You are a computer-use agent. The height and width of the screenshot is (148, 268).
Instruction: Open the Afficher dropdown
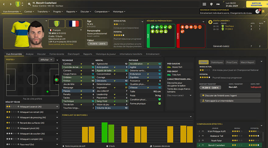46,60
